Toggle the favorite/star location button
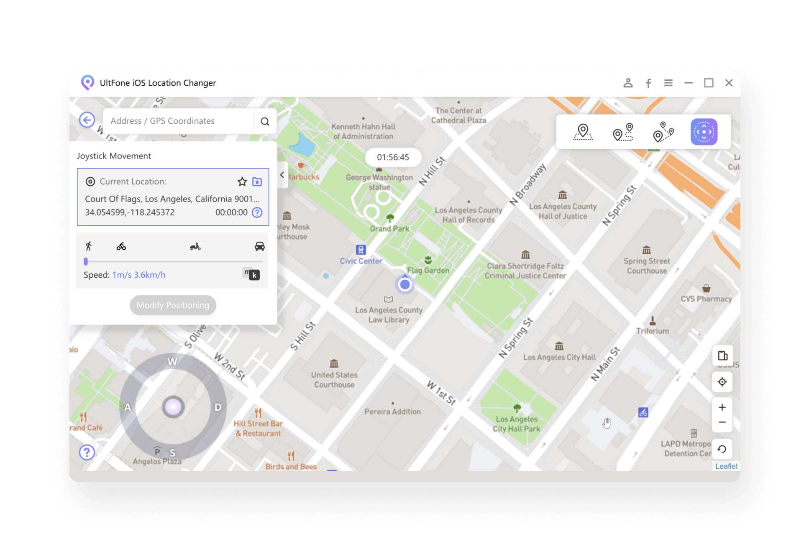809x552 pixels. tap(242, 182)
